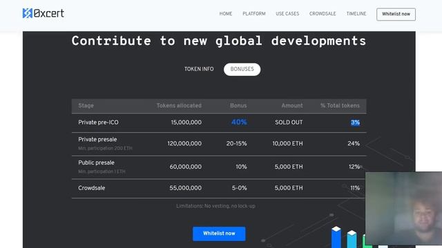Click the '5-0%' bonus cell

240,188
